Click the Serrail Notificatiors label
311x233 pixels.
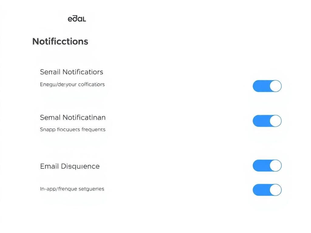click(x=72, y=72)
